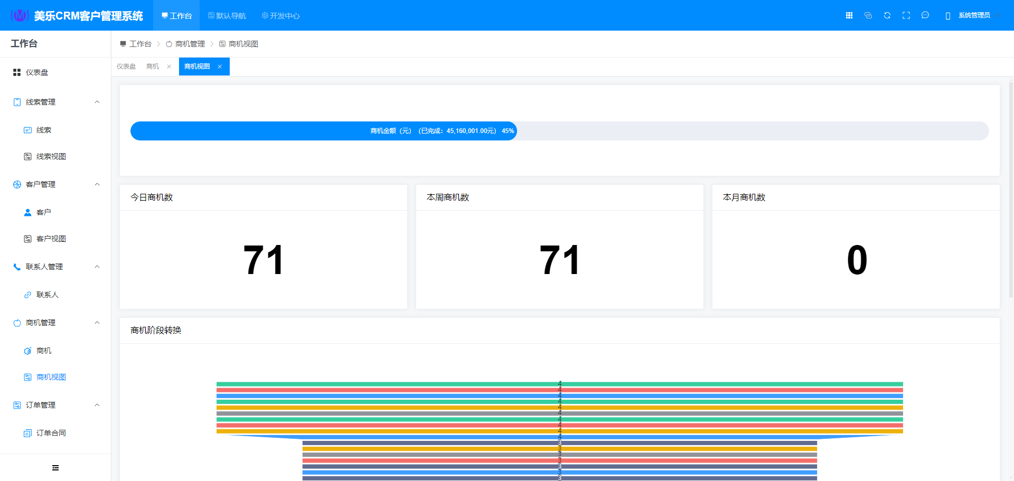Viewport: 1014px width, 481px height.
Task: Close the 商机 tab
Action: [169, 67]
